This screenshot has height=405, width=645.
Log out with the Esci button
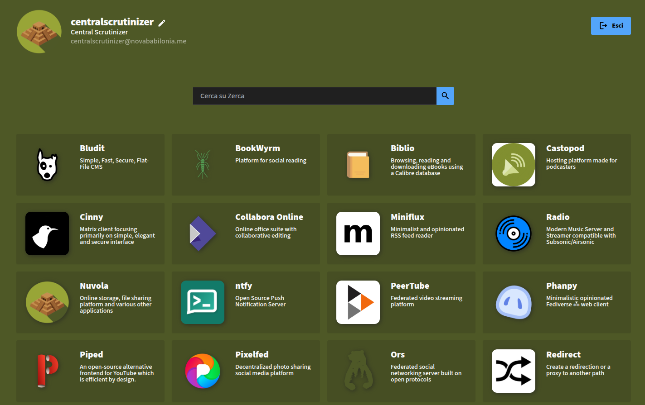(611, 26)
